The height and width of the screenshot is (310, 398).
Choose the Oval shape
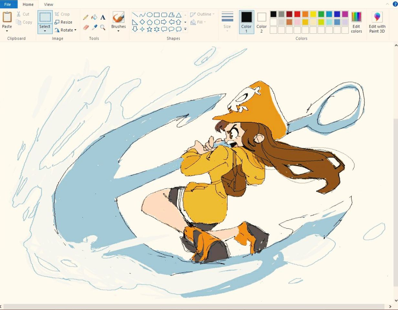pos(150,15)
